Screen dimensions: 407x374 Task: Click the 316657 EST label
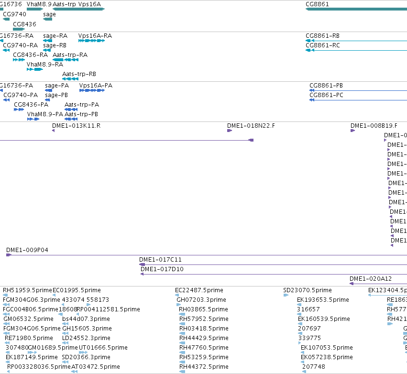point(308,309)
